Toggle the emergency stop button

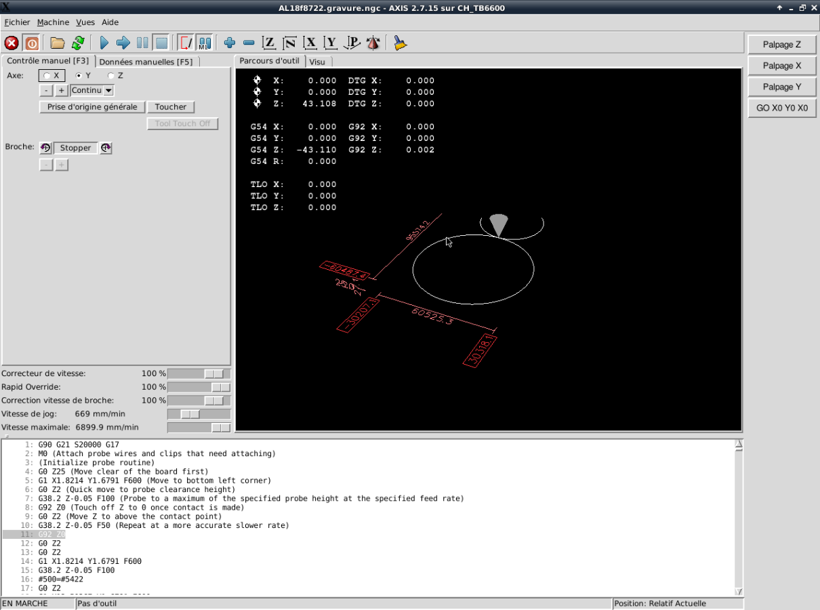click(x=12, y=43)
